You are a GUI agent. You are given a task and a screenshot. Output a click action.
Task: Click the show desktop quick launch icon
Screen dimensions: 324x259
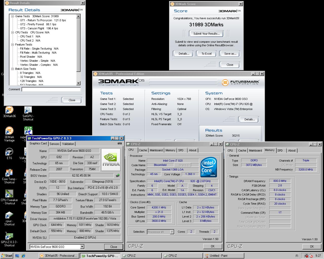point(17,256)
